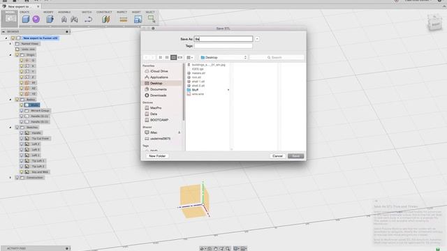Click the New Folder button
The height and width of the screenshot is (251, 447).
(157, 156)
